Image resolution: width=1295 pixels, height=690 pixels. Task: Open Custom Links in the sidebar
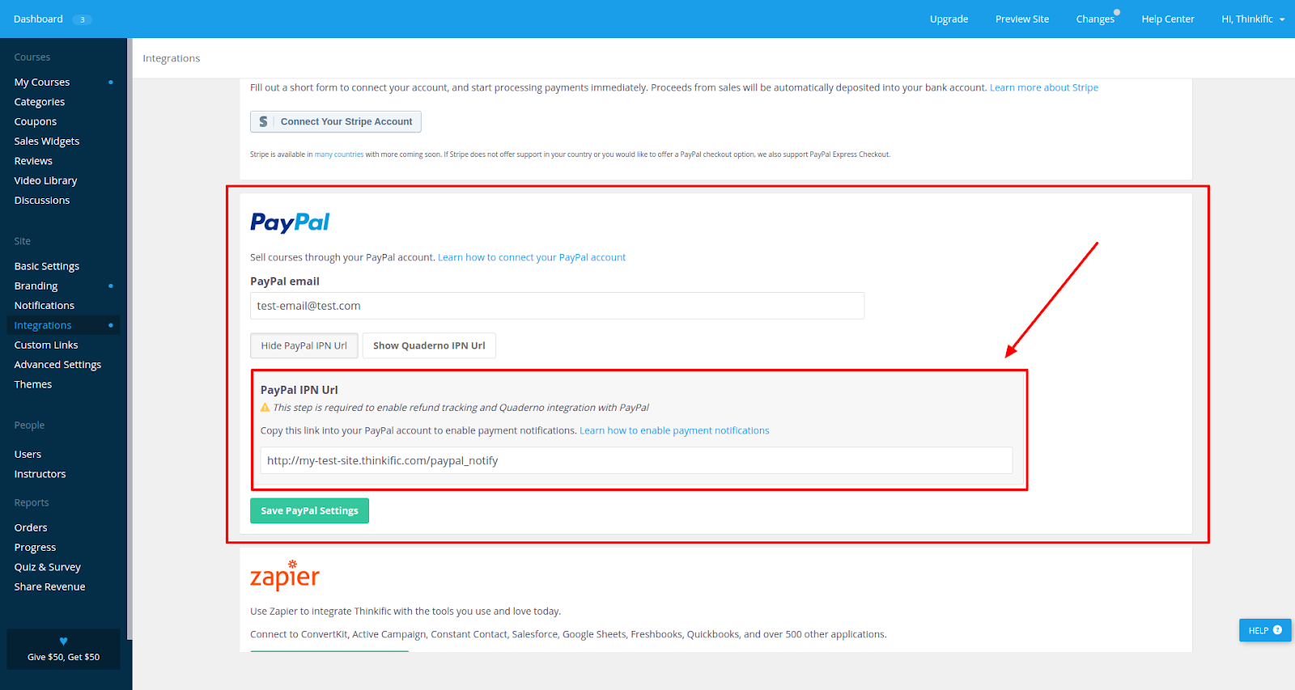(46, 345)
